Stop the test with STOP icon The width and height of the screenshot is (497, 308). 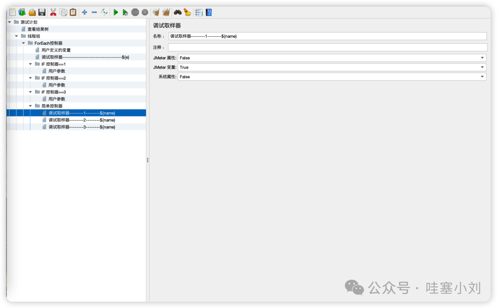(x=135, y=12)
